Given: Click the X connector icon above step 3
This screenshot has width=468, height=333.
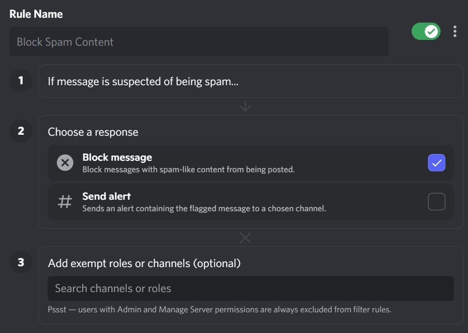Looking at the screenshot, I should (245, 238).
